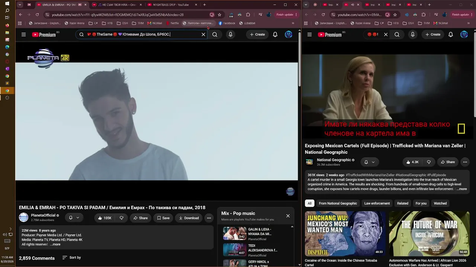
Task: Bookmark this page with star in left browser
Action: click(219, 15)
